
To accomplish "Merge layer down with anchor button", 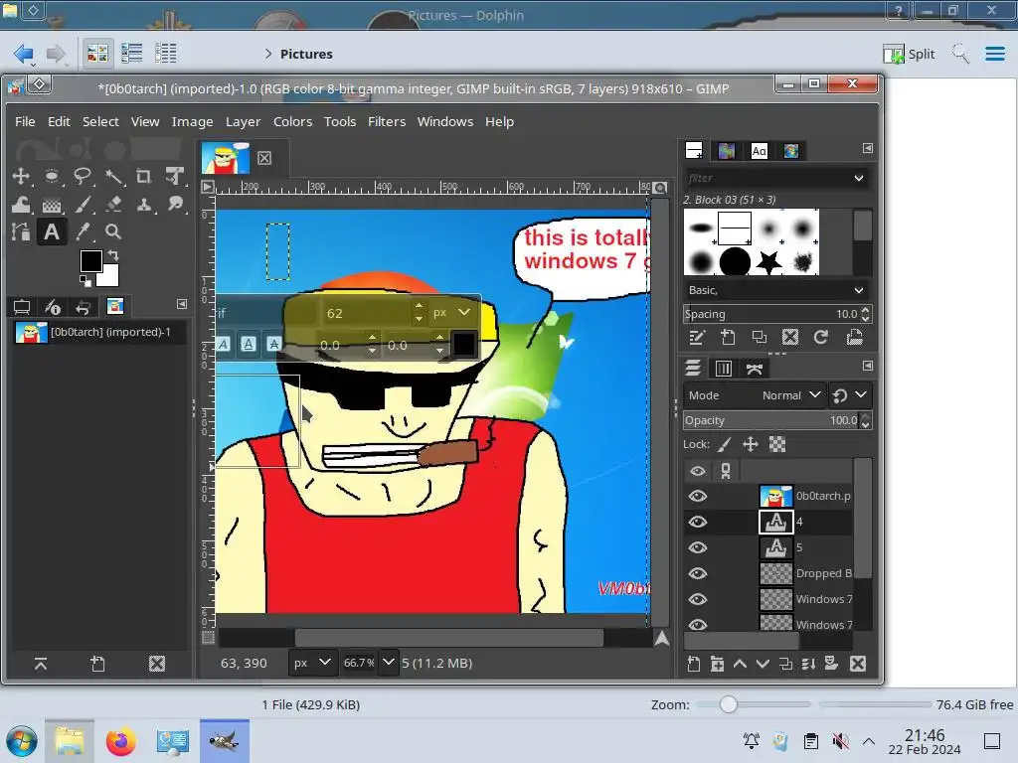I will point(808,664).
